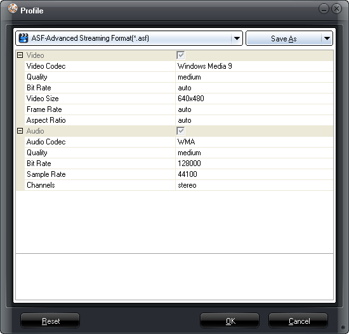Click the ASF format clapperboard icon
The image size is (349, 334).
(23, 38)
